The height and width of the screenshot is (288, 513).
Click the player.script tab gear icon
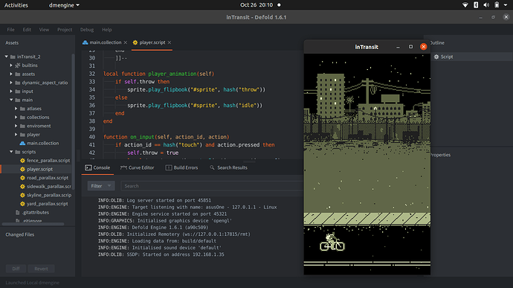[135, 42]
